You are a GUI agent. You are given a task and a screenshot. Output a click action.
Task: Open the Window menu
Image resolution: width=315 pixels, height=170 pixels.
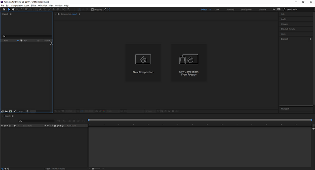click(59, 6)
